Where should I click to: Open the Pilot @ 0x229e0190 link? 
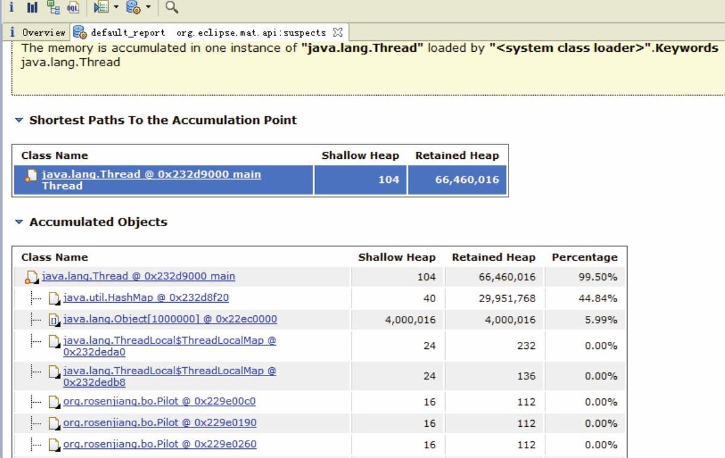(160, 422)
